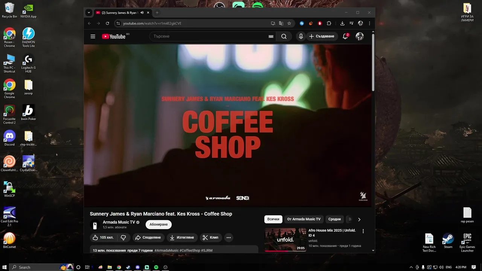Open Chrome media controls icon
482x271 pixels.
(x=351, y=23)
